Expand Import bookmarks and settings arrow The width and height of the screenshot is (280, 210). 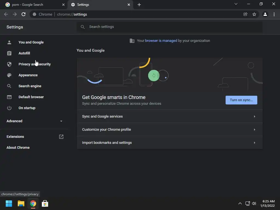click(x=255, y=143)
